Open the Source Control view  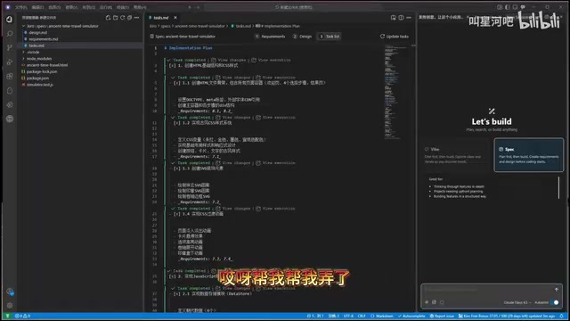tap(10, 47)
